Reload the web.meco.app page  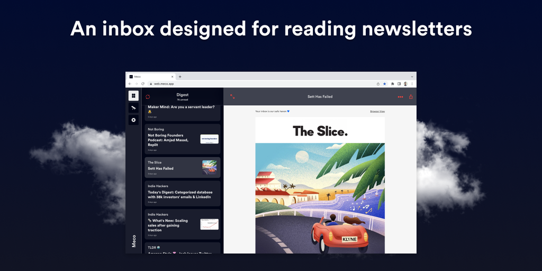click(142, 84)
